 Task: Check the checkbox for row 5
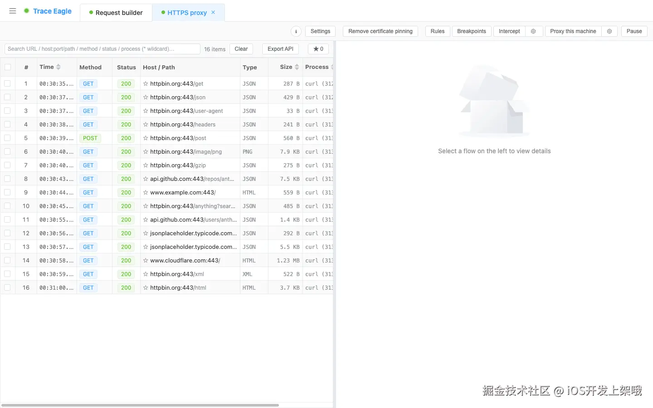(x=8, y=138)
